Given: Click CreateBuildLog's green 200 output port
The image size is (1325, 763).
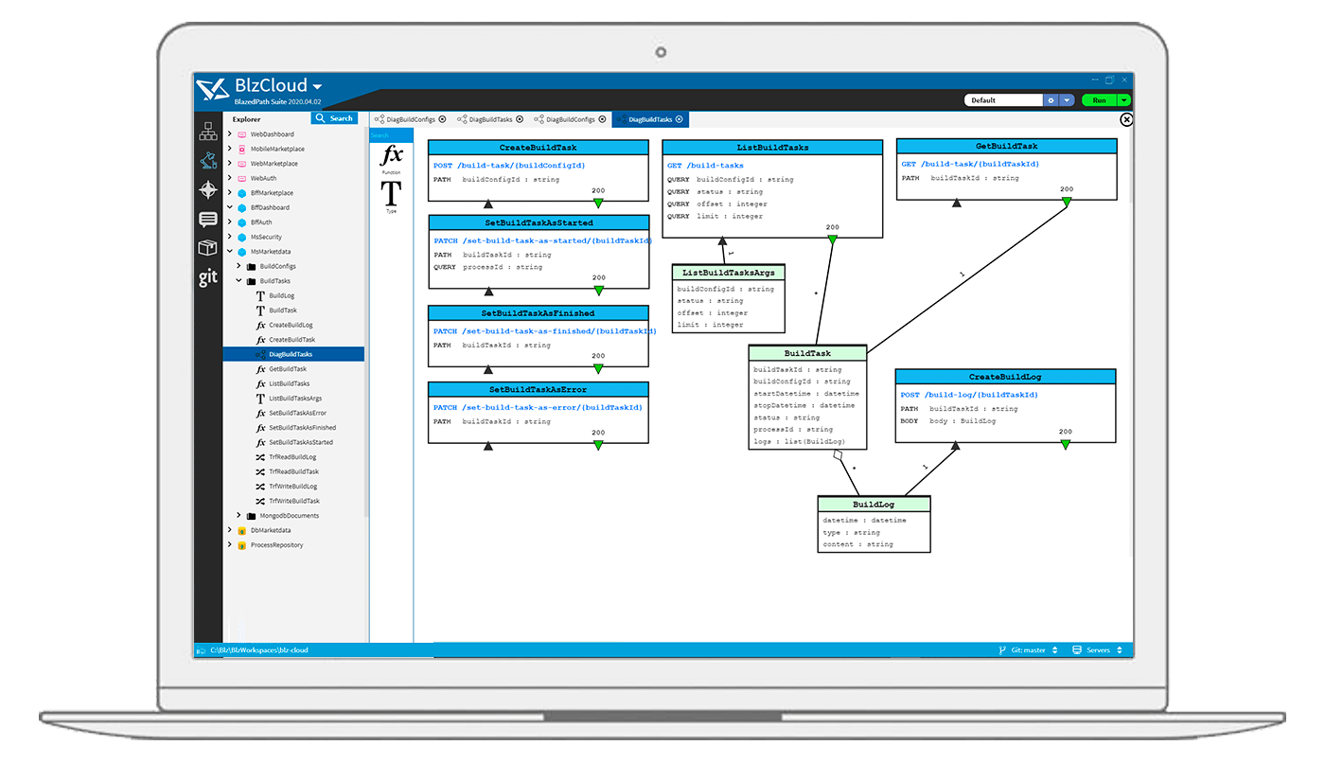Looking at the screenshot, I should tap(1066, 444).
